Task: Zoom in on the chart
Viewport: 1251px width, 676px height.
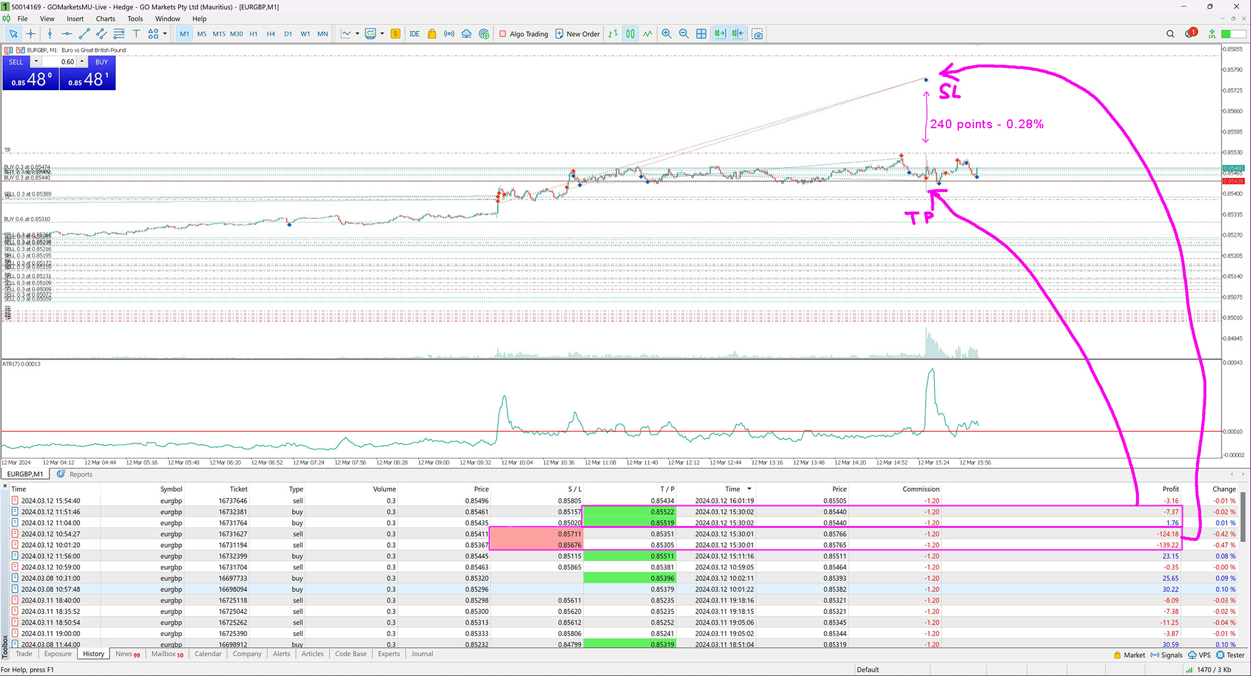Action: [667, 34]
